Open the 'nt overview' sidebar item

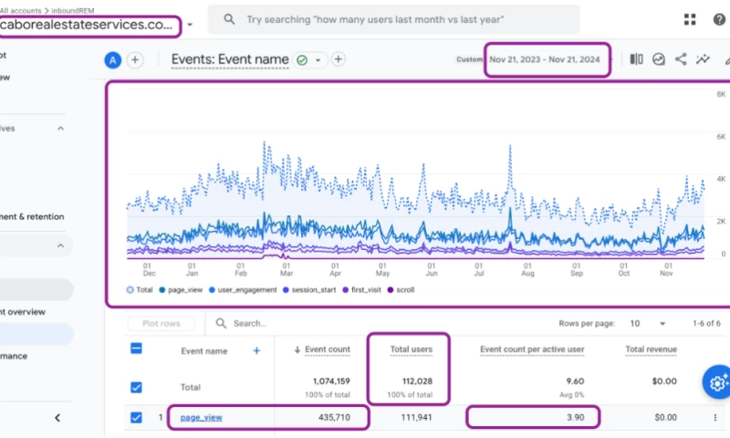pyautogui.click(x=23, y=312)
